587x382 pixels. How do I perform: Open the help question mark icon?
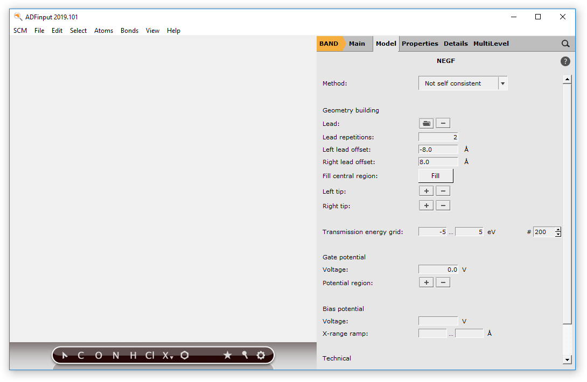coord(565,61)
